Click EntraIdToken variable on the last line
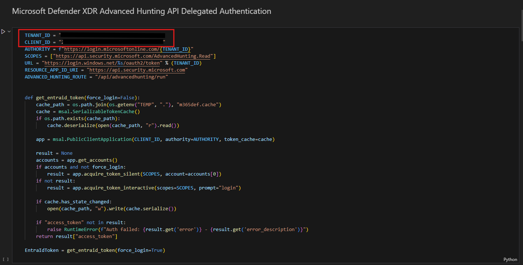Image resolution: width=523 pixels, height=265 pixels. click(42, 250)
